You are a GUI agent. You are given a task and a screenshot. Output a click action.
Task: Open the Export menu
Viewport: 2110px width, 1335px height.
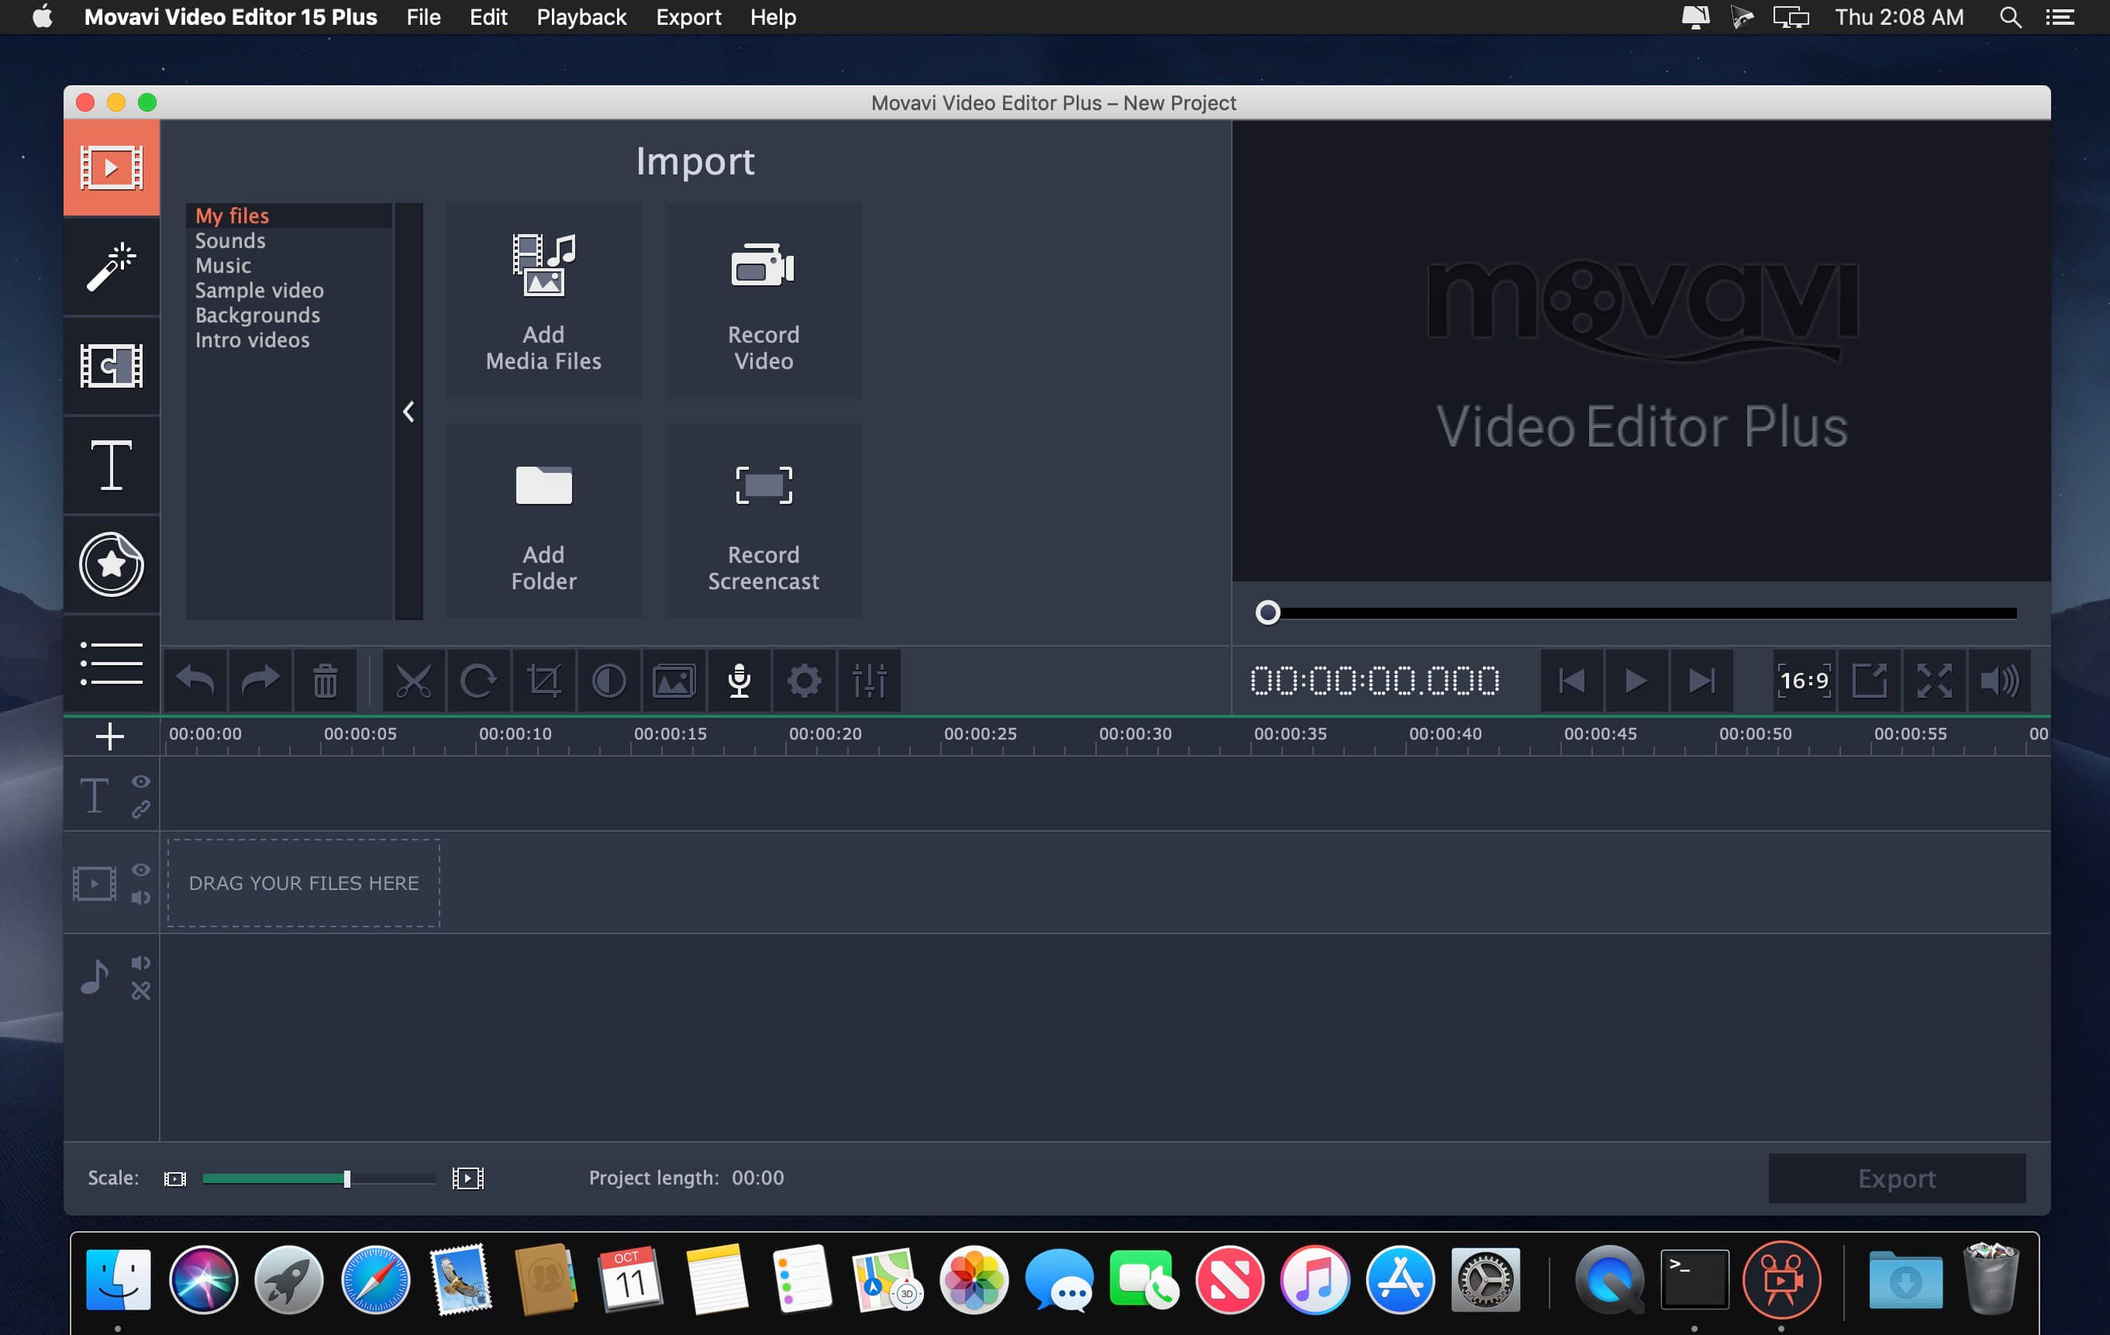[688, 17]
